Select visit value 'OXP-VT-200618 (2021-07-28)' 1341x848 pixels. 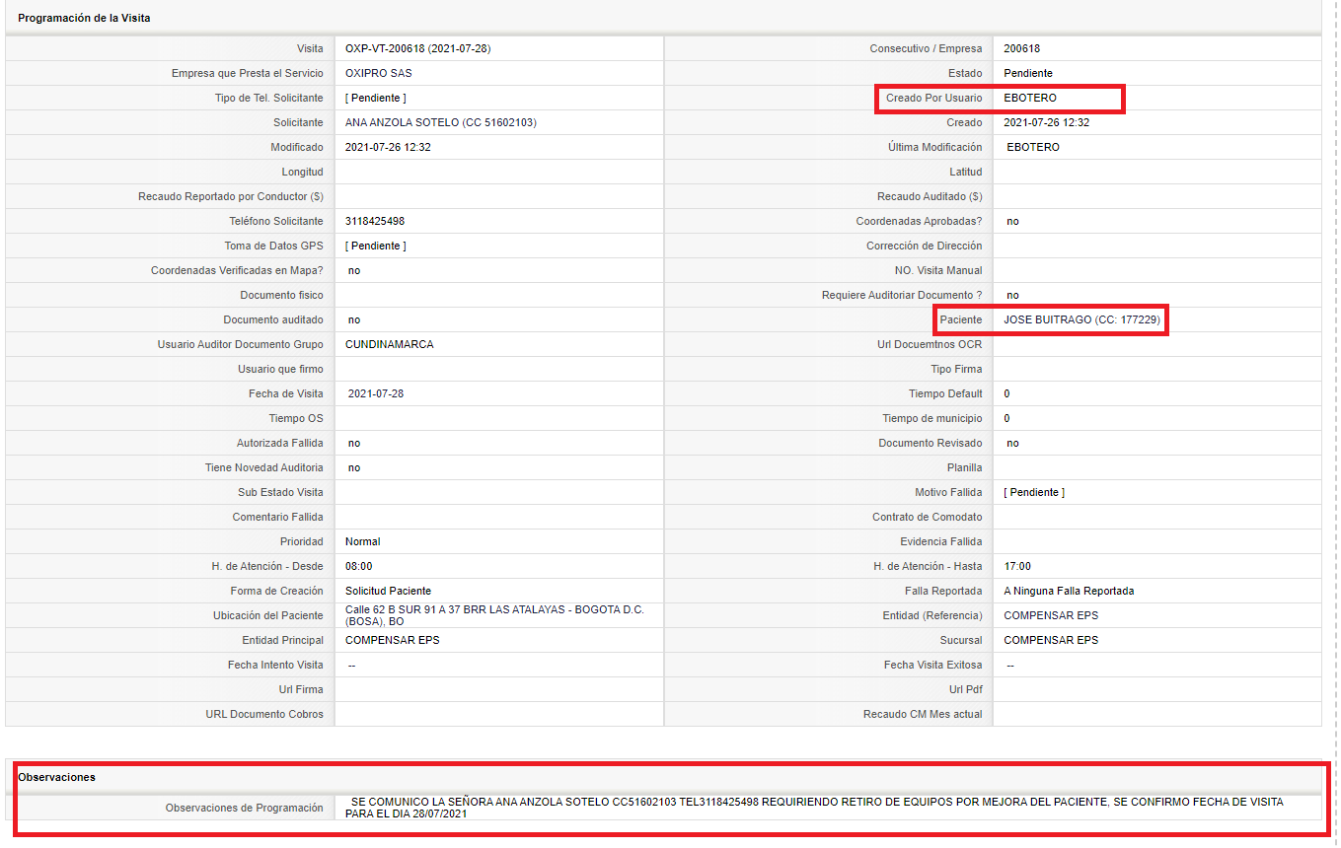[x=417, y=48]
